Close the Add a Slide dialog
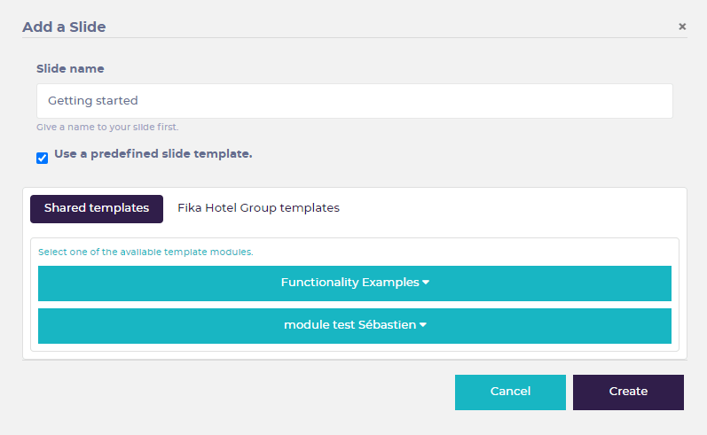This screenshot has height=435, width=707. (682, 27)
